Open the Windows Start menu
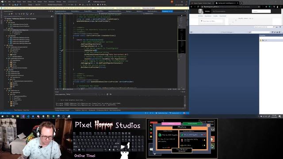The image size is (283, 159). [2, 117]
